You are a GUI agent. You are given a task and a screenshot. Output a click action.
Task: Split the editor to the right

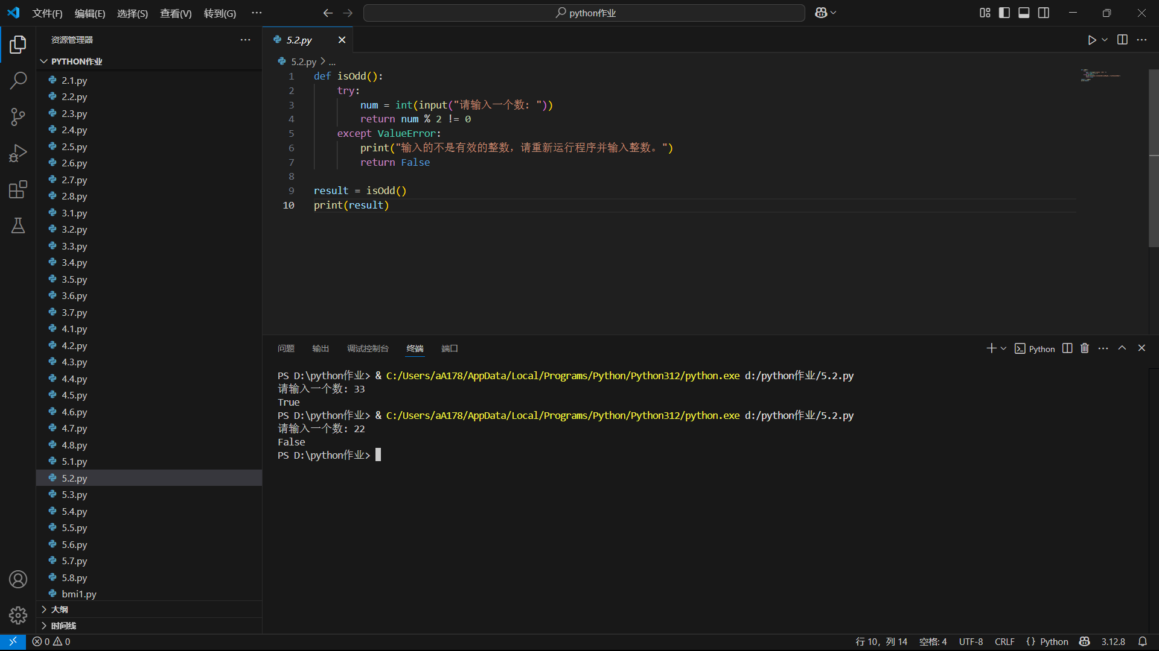click(x=1122, y=40)
